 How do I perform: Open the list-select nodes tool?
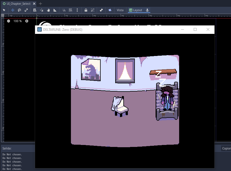click(x=35, y=10)
